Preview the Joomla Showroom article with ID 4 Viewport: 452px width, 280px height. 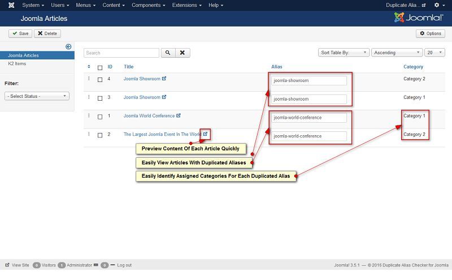point(164,79)
